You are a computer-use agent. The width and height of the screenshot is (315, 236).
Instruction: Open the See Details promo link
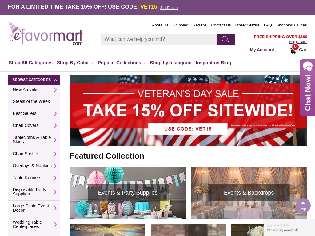click(169, 8)
